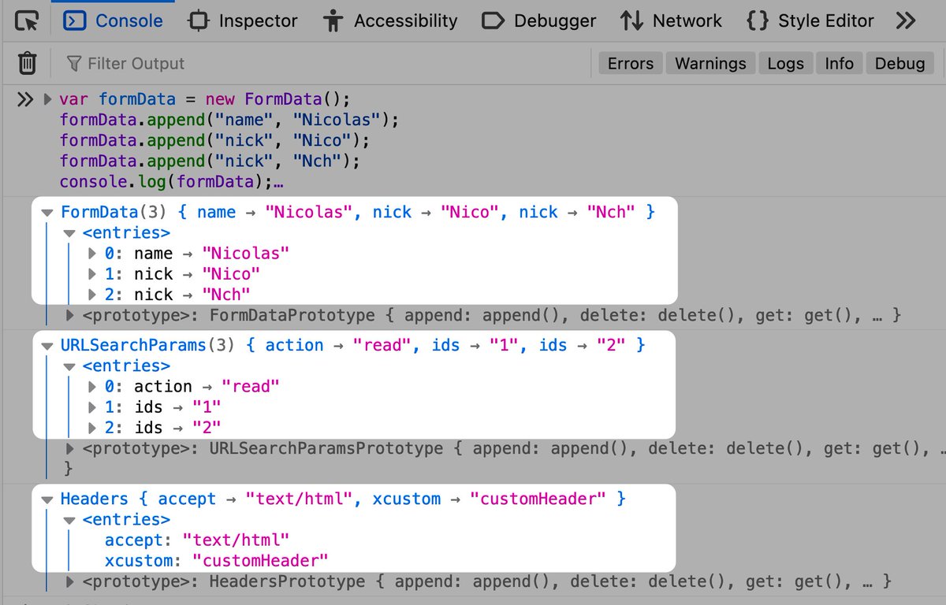The width and height of the screenshot is (946, 605).
Task: Click the filter funnel icon
Action: (75, 63)
